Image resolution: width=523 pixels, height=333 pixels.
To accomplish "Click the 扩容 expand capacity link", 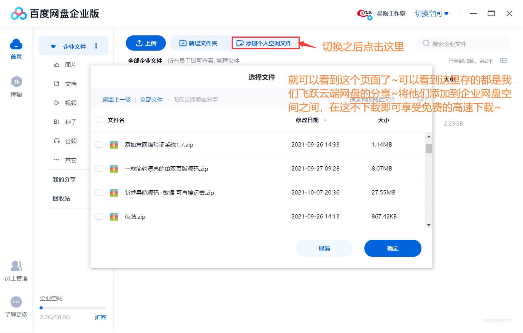I will pyautogui.click(x=100, y=317).
